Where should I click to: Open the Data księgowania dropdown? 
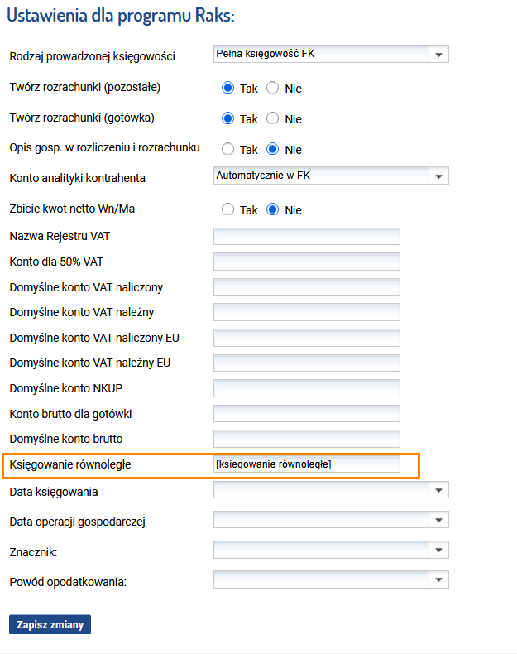tap(331, 490)
